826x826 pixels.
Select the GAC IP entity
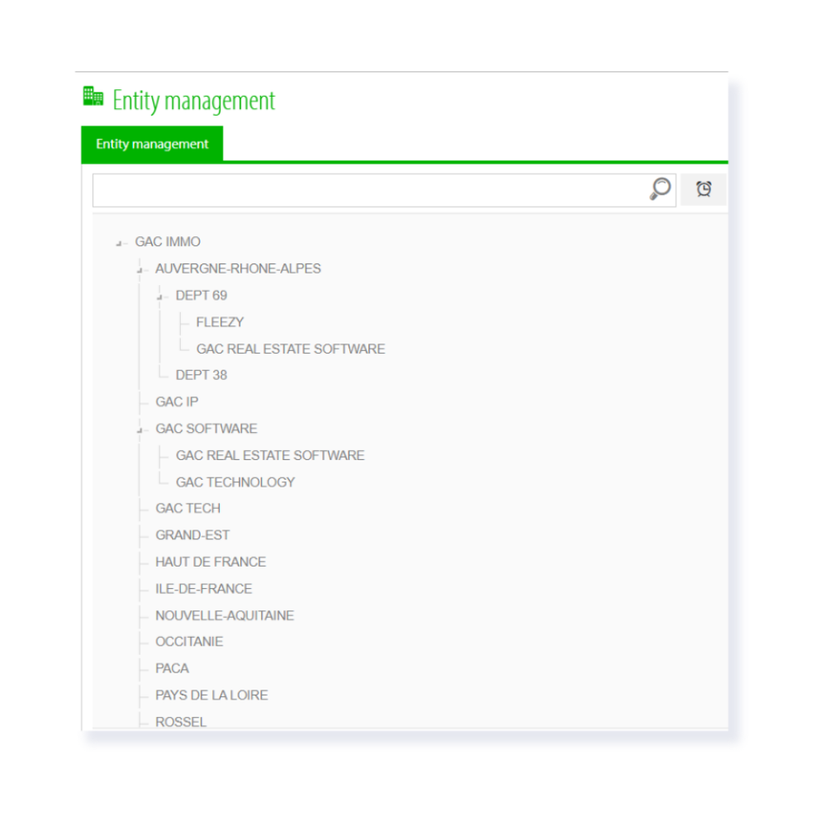(177, 402)
